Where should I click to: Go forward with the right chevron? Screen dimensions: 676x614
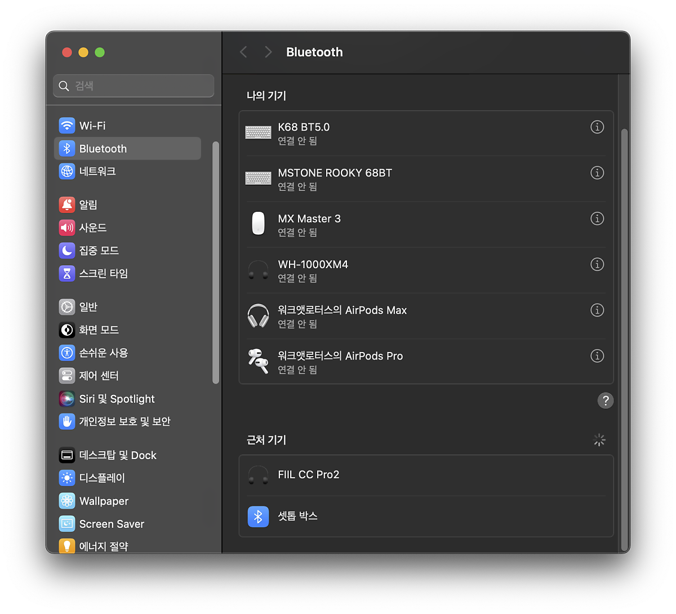[x=268, y=52]
